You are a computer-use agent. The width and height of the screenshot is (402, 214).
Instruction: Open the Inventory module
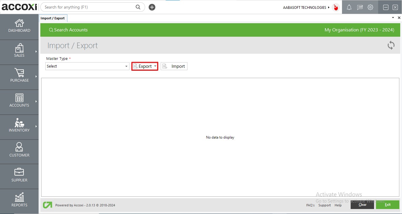[19, 126]
